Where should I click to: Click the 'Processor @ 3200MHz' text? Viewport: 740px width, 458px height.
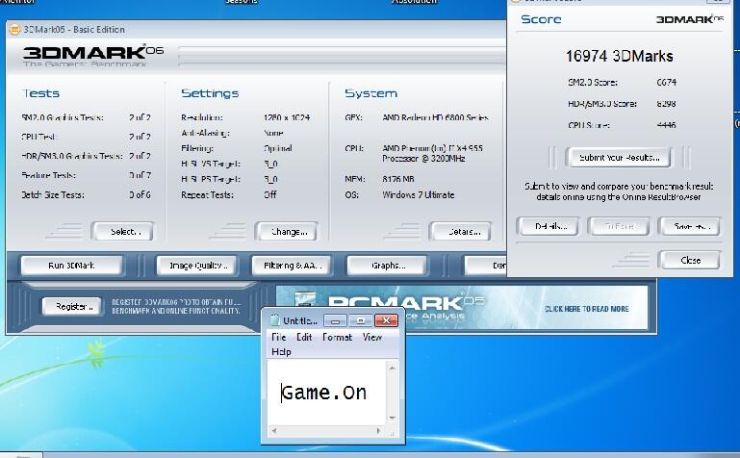tap(423, 159)
